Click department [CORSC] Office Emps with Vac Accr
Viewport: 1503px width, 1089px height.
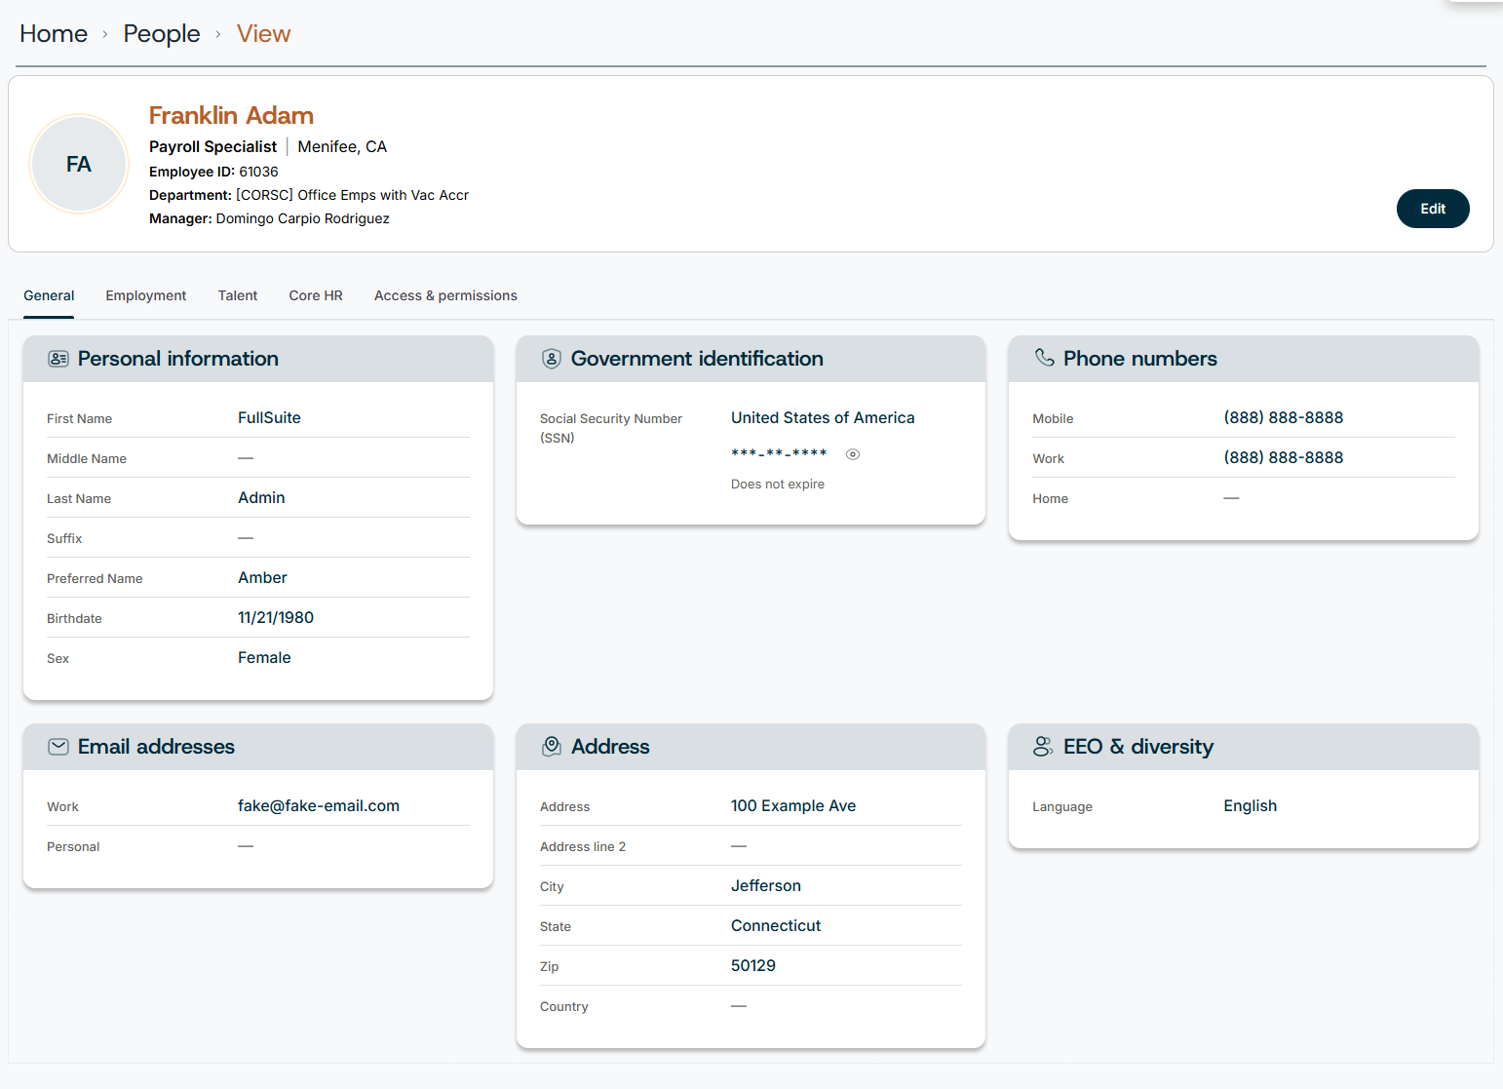(x=352, y=195)
